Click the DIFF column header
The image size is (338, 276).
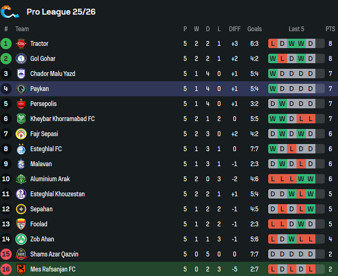pyautogui.click(x=234, y=29)
